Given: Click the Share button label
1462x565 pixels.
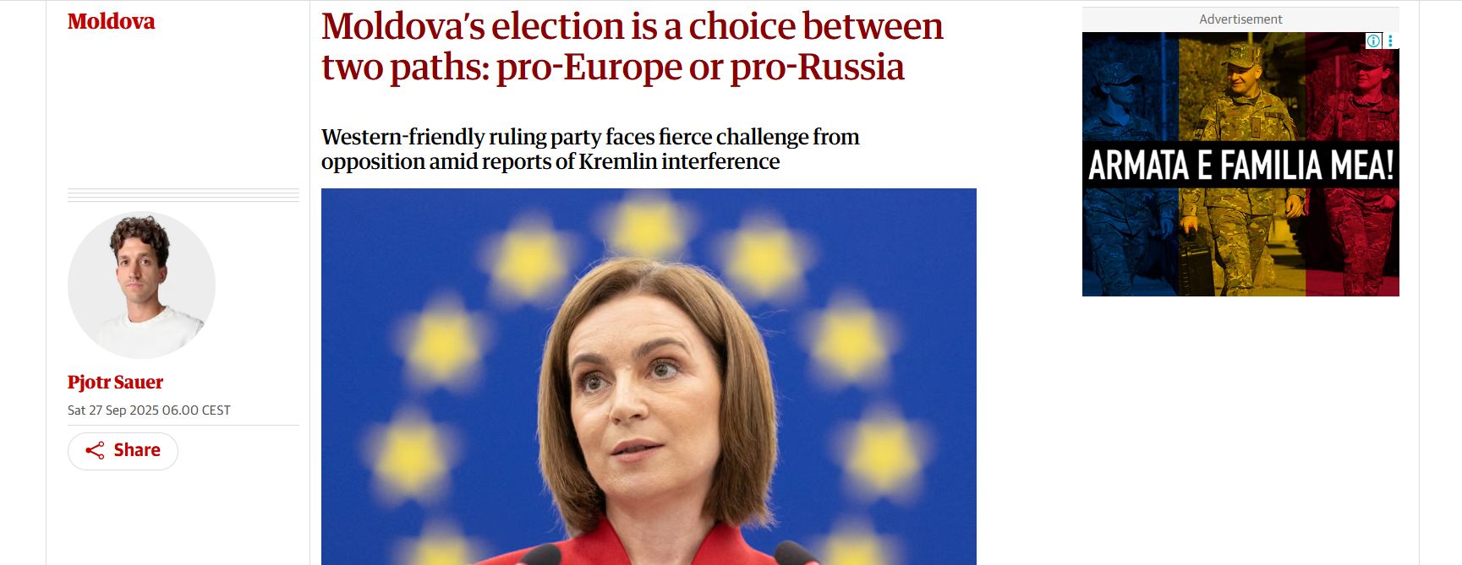Looking at the screenshot, I should point(137,450).
